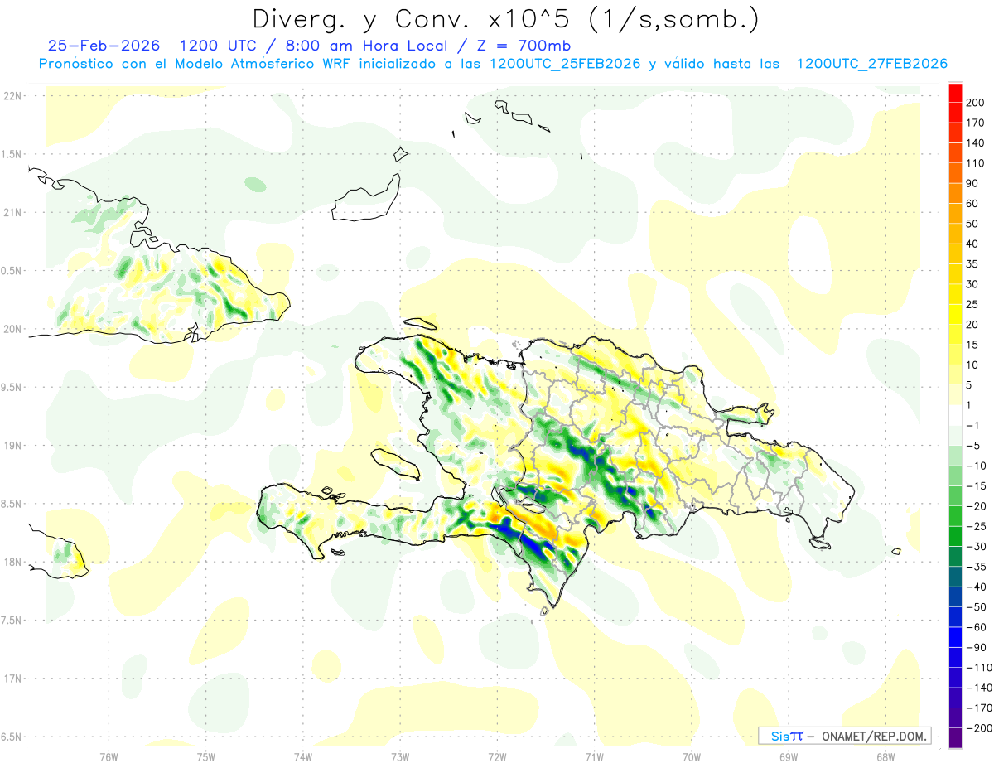Click the valid-until time '1200UTC_27FEB2026'
This screenshot has width=994, height=768.
pyautogui.click(x=871, y=64)
